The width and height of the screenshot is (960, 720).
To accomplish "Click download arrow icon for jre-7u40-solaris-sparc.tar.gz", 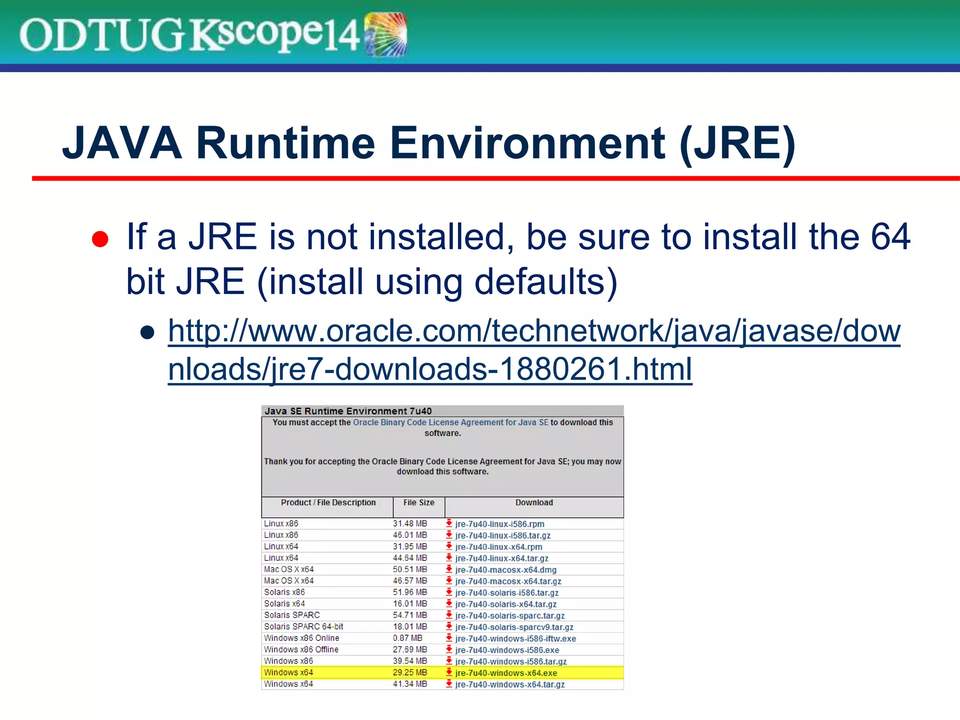I will [449, 615].
